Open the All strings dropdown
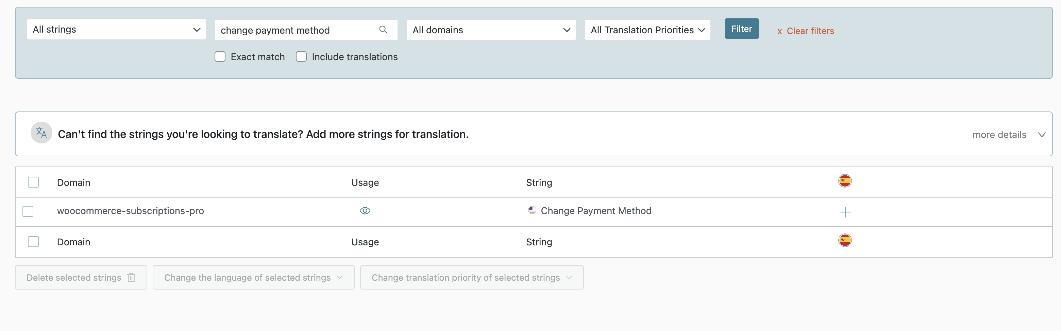 (116, 30)
